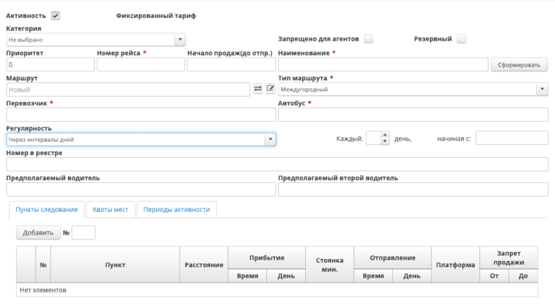Click the swap route arrows icon

(x=257, y=89)
